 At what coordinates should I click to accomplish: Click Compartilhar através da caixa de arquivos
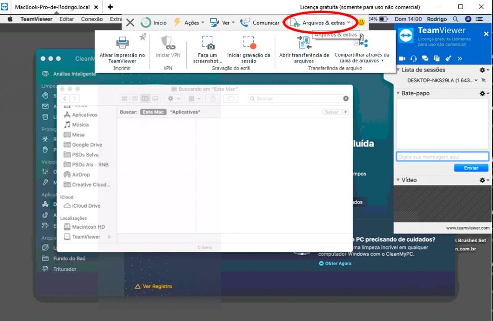[362, 49]
